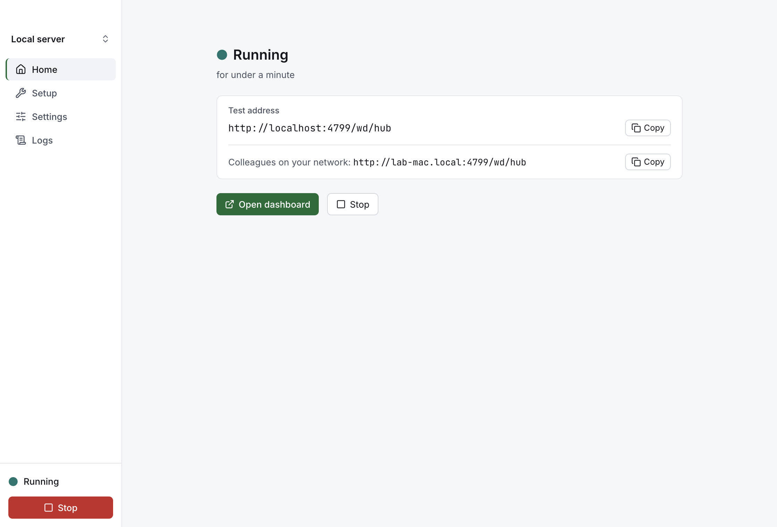Image resolution: width=777 pixels, height=527 pixels.
Task: Open the Local server switcher dropdown
Action: point(61,39)
